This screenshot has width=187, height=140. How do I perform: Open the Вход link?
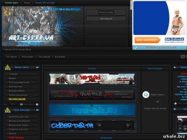[x=28, y=49]
